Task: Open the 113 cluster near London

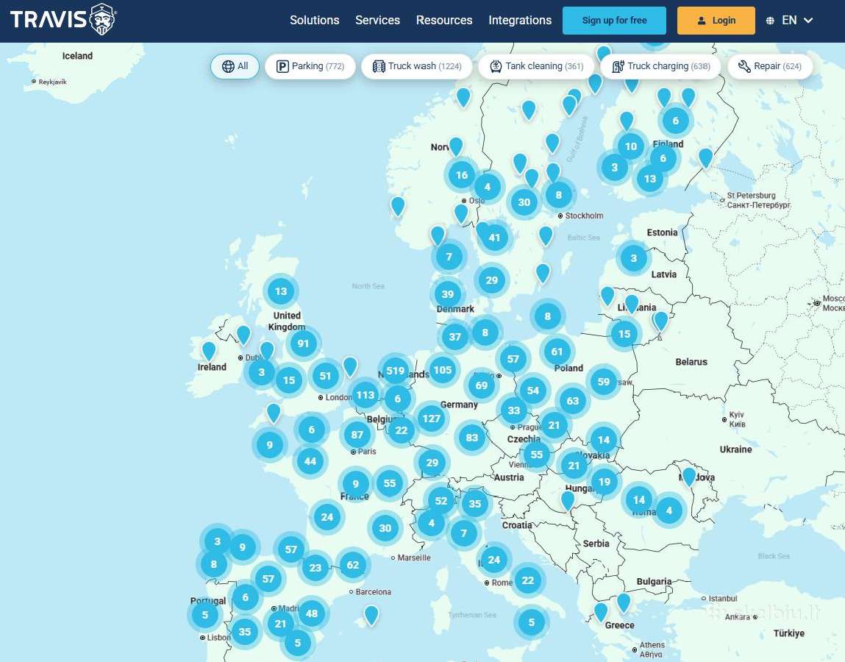Action: pos(366,395)
